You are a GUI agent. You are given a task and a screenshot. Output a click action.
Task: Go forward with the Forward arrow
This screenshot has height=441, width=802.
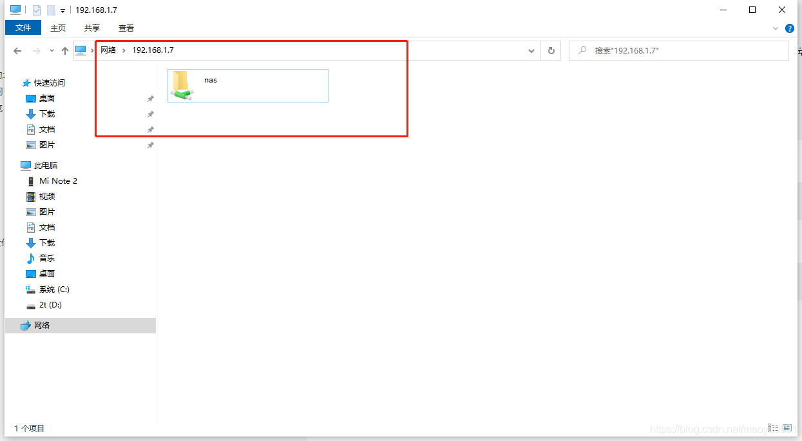pos(37,50)
